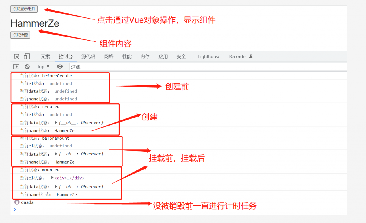366x223 pixels.
Task: Open the 网络 tab
Action: (x=109, y=57)
